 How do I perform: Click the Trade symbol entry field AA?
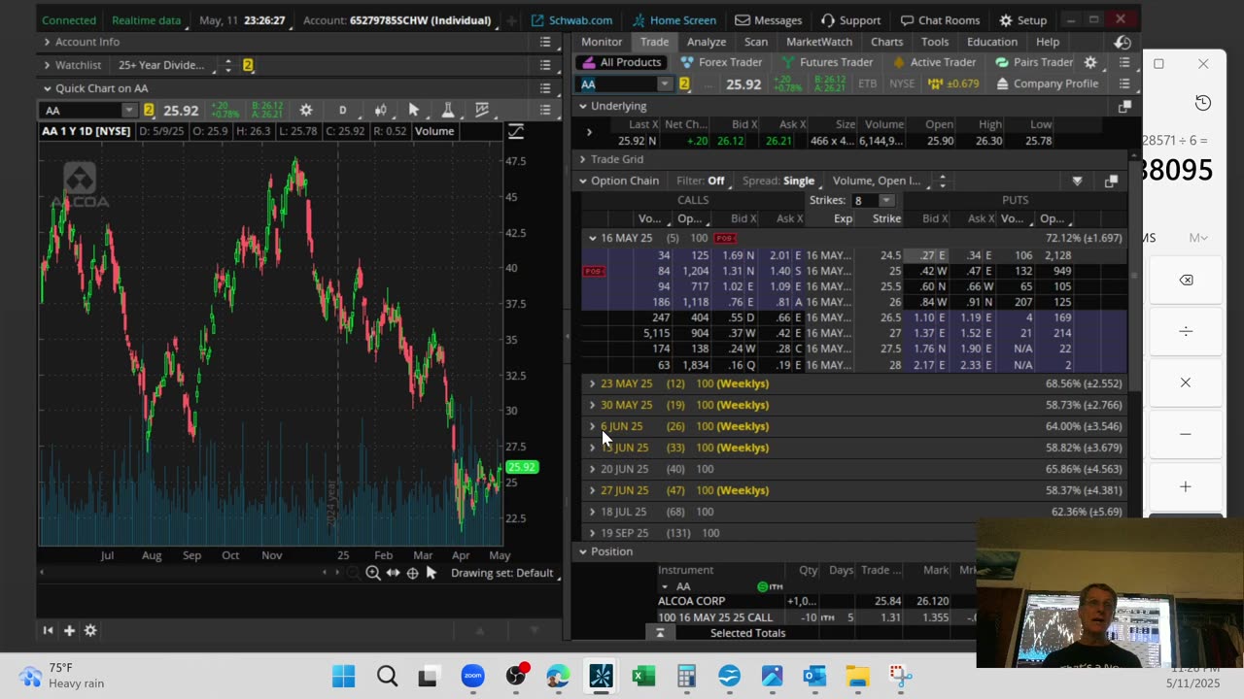click(618, 84)
